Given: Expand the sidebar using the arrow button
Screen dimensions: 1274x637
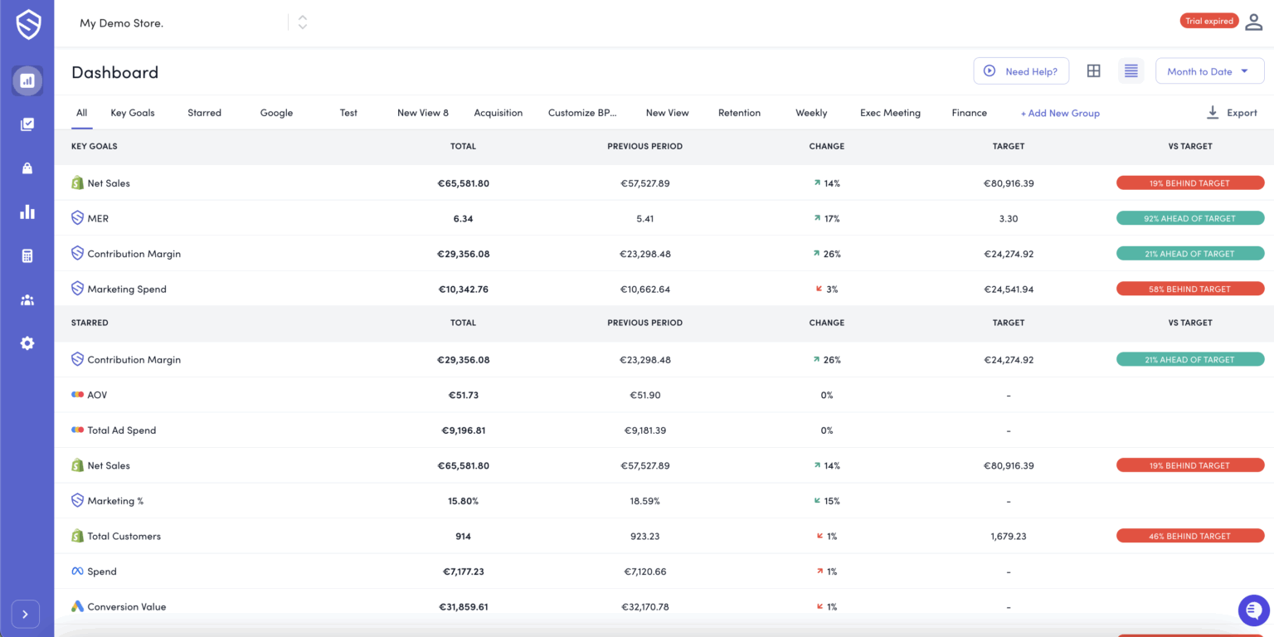Looking at the screenshot, I should (x=26, y=614).
